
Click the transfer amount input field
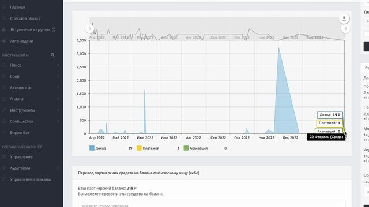(x=212, y=204)
